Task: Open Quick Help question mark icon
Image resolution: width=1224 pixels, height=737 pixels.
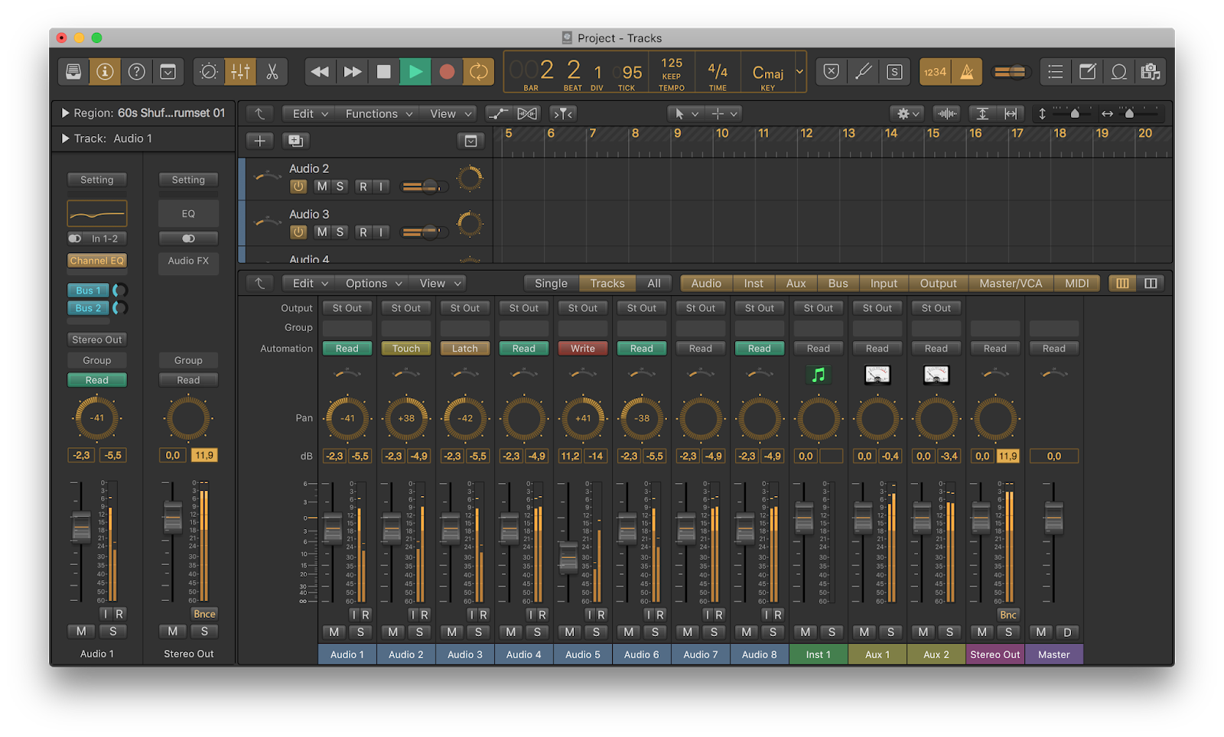Action: tap(136, 72)
